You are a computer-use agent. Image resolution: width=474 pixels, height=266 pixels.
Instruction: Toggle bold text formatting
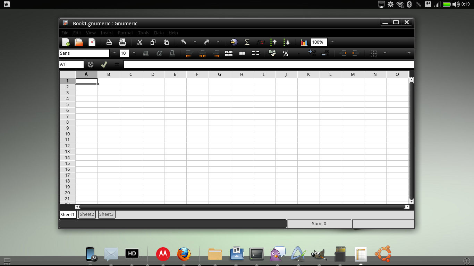tap(146, 53)
